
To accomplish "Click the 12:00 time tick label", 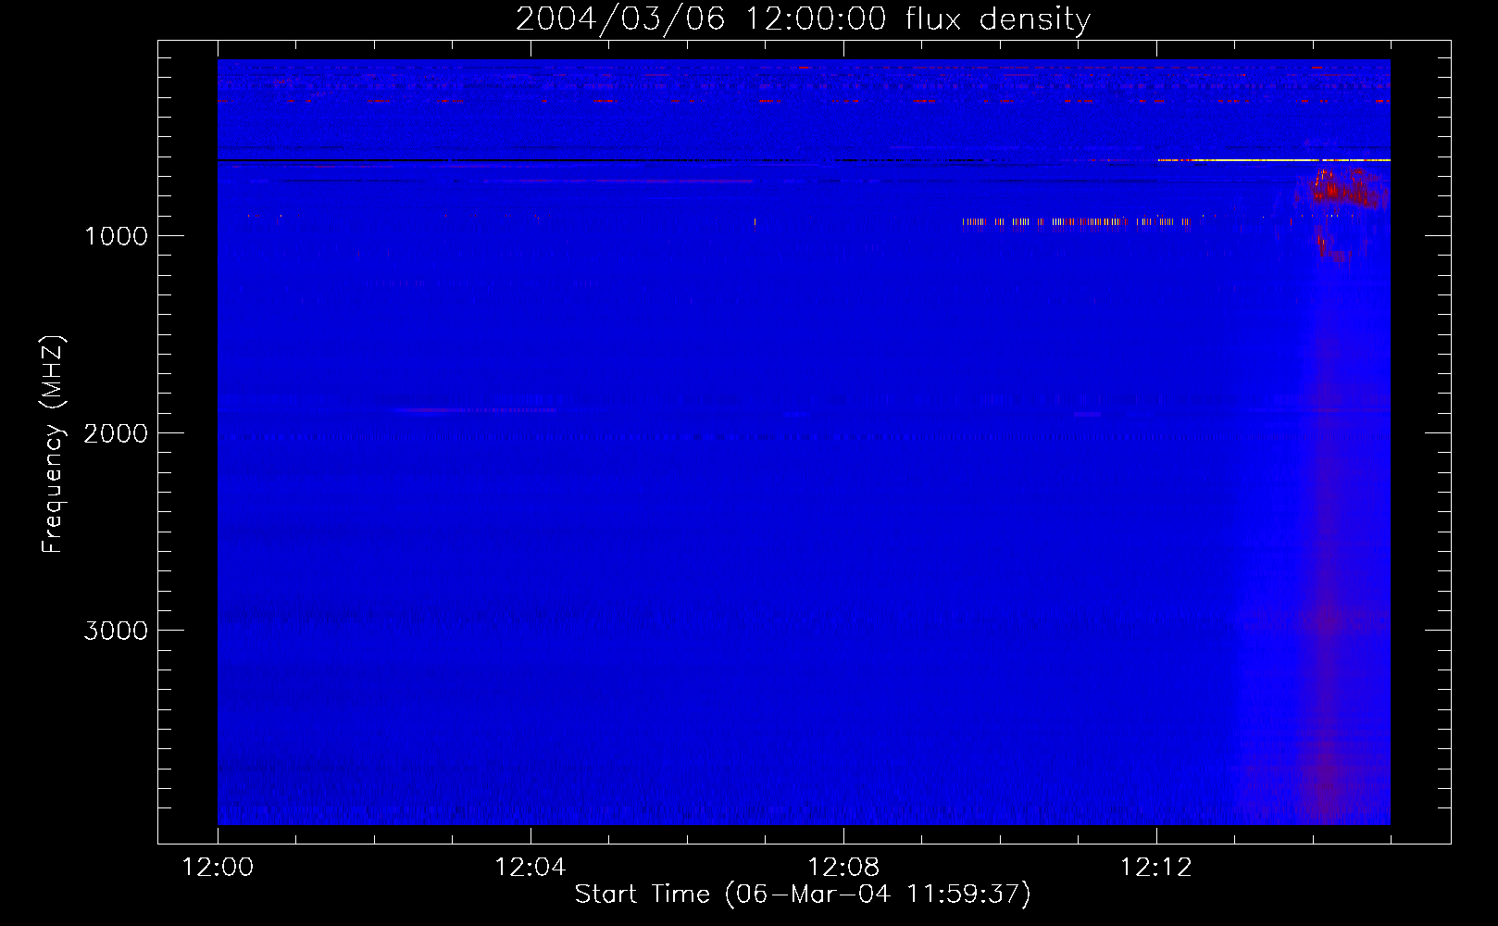I will click(x=218, y=868).
